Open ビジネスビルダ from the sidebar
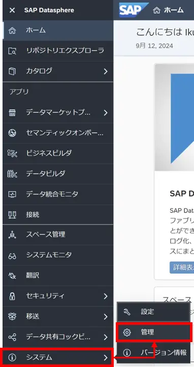The image size is (194, 367). pos(58,154)
